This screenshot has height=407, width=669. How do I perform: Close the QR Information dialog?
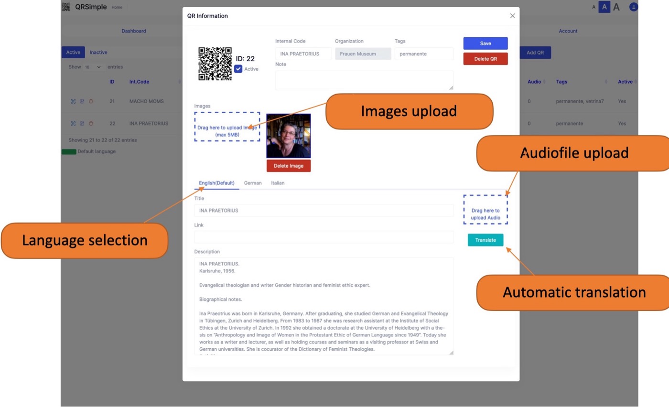click(x=512, y=16)
